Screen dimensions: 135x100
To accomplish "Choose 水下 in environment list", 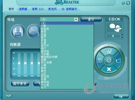I will click(x=67, y=88).
